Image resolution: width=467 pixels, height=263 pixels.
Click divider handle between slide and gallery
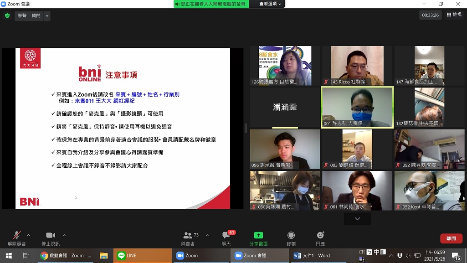tap(246, 128)
